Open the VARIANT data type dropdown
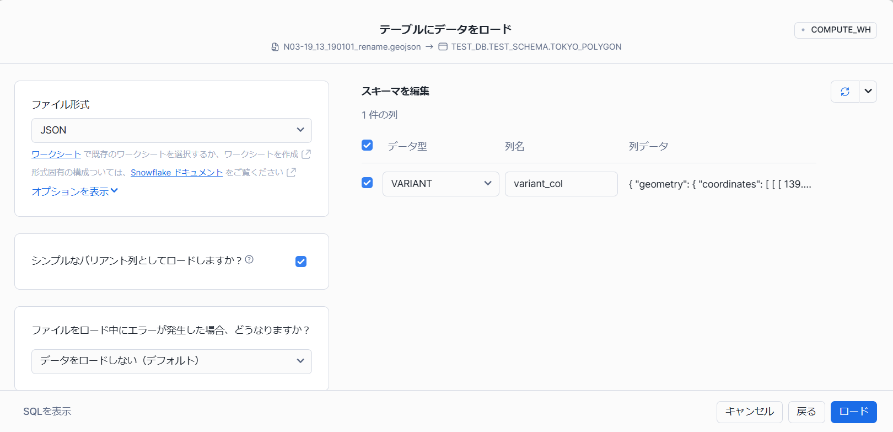The image size is (893, 432). point(441,184)
